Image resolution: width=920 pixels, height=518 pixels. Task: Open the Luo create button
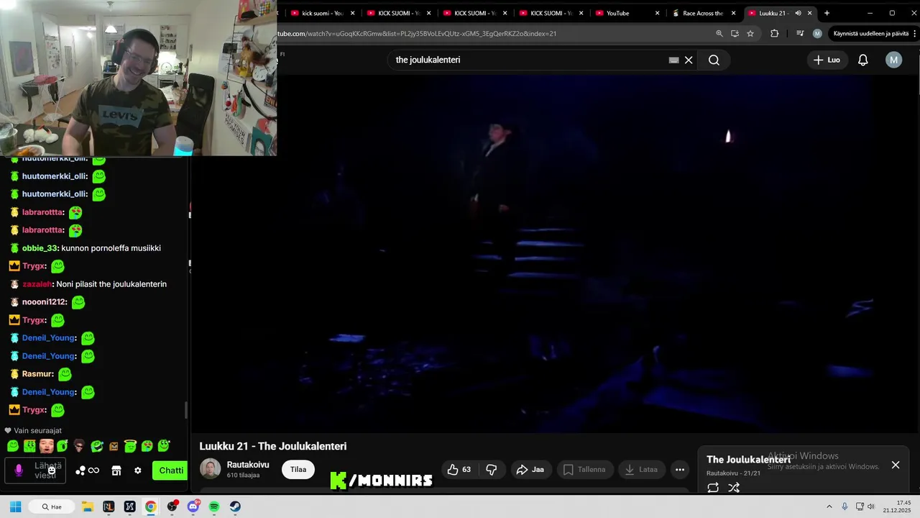(x=827, y=60)
